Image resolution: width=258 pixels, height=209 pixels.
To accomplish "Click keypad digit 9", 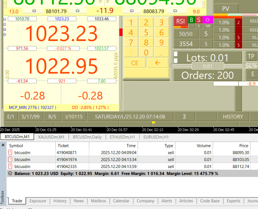I will [161, 43].
